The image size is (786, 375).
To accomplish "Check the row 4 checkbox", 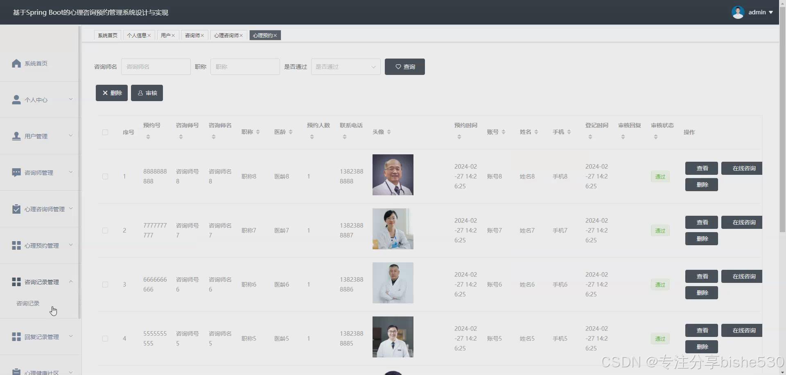I will click(x=105, y=339).
